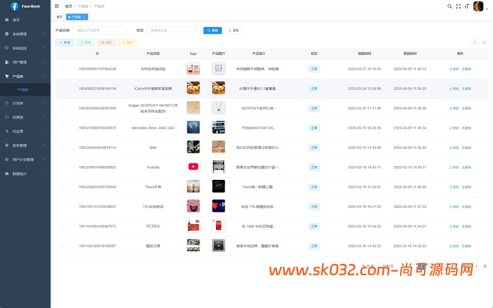This screenshot has width=493, height=308.
Task: Toggle the table search area via magnifier icon
Action: 475,43
